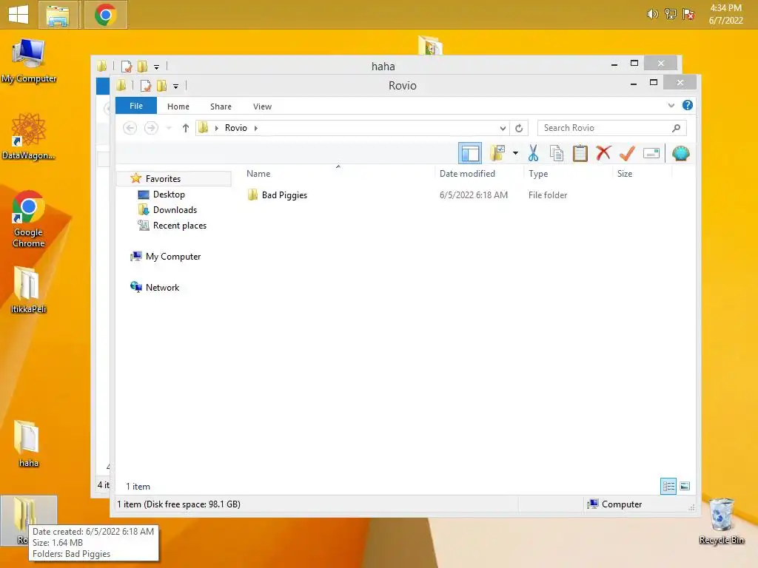Click the Rename toolbar icon
This screenshot has height=568, width=758.
[x=651, y=154]
